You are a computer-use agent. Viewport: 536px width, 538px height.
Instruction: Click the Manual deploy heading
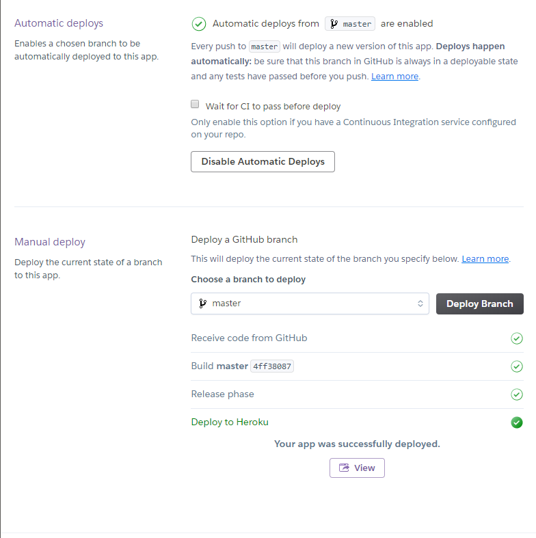tap(50, 242)
